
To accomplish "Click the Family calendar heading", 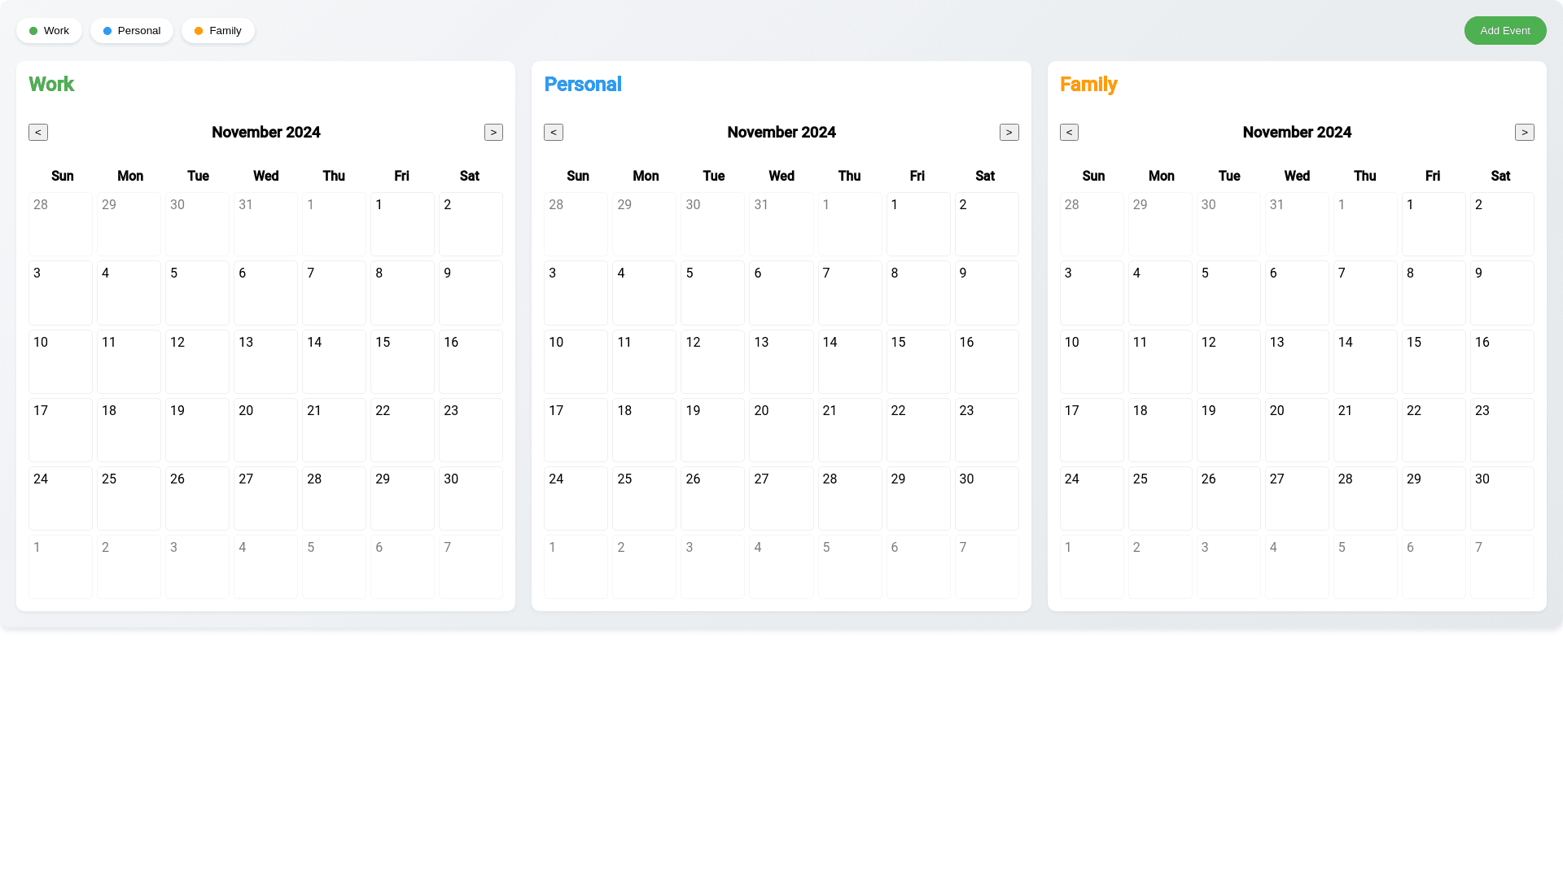I will tap(1088, 84).
